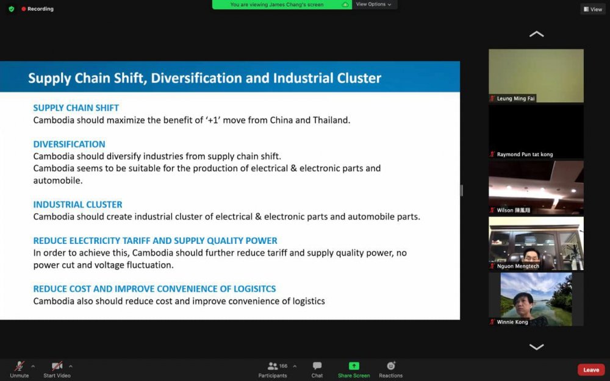Change layout using the View button
Image resolution: width=610 pixels, height=381 pixels.
pyautogui.click(x=592, y=9)
